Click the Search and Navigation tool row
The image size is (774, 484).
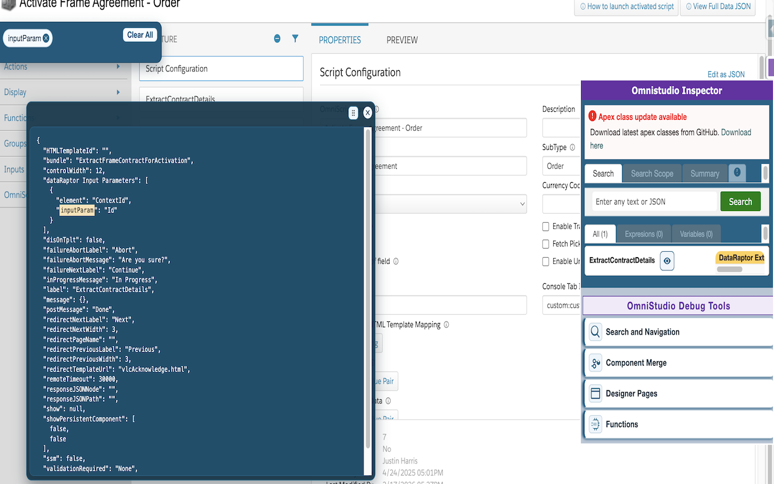click(x=678, y=332)
